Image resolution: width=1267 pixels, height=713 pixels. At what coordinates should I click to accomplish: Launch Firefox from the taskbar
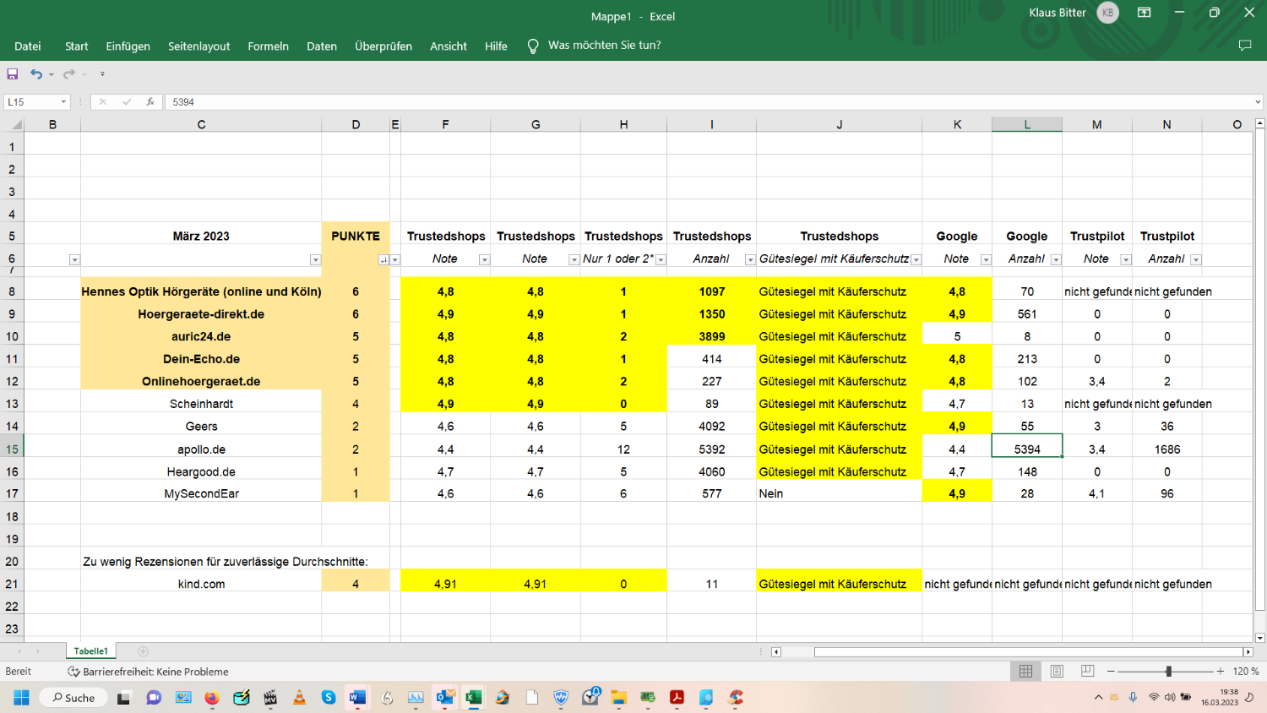(211, 698)
